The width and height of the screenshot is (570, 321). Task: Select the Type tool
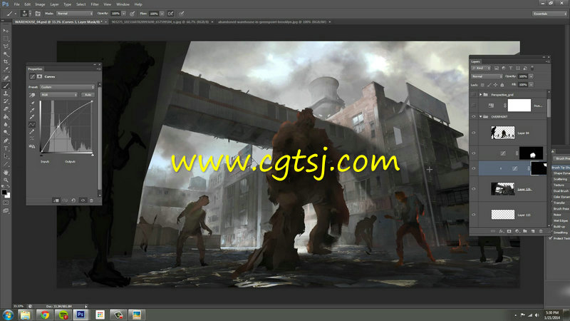click(6, 148)
